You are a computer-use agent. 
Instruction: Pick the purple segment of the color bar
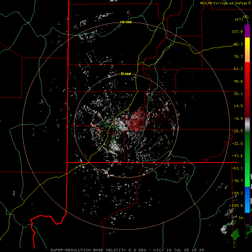click(247, 31)
